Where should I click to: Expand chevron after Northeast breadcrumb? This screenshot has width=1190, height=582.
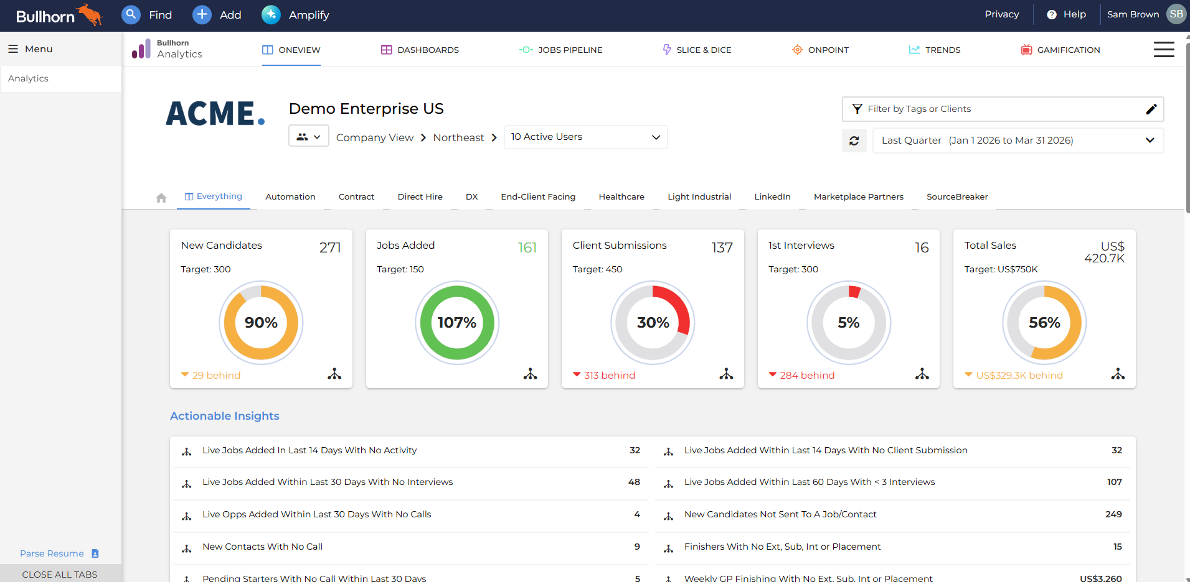494,137
